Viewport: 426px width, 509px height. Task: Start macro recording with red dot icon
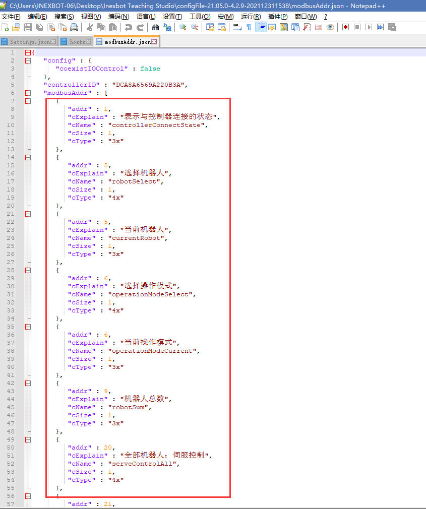point(345,27)
